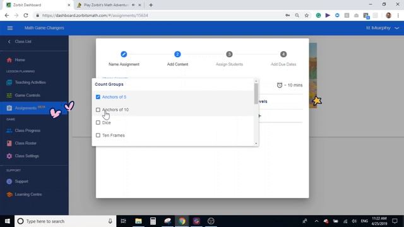Click the dropdown list scroll up arrow
404x227 pixels.
tap(256, 81)
